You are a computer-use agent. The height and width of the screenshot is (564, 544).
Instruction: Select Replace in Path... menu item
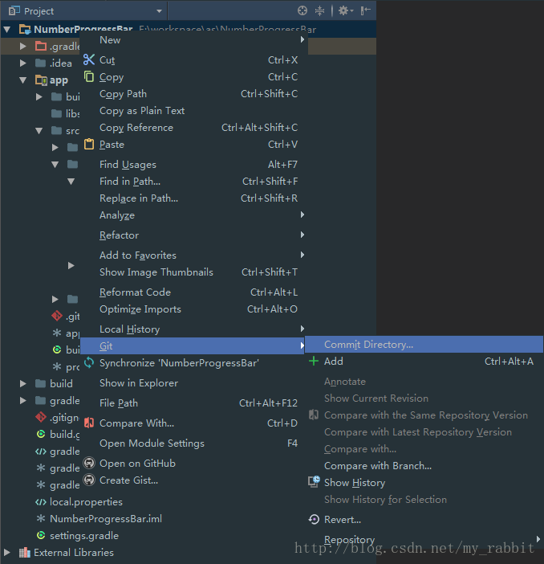(193, 198)
